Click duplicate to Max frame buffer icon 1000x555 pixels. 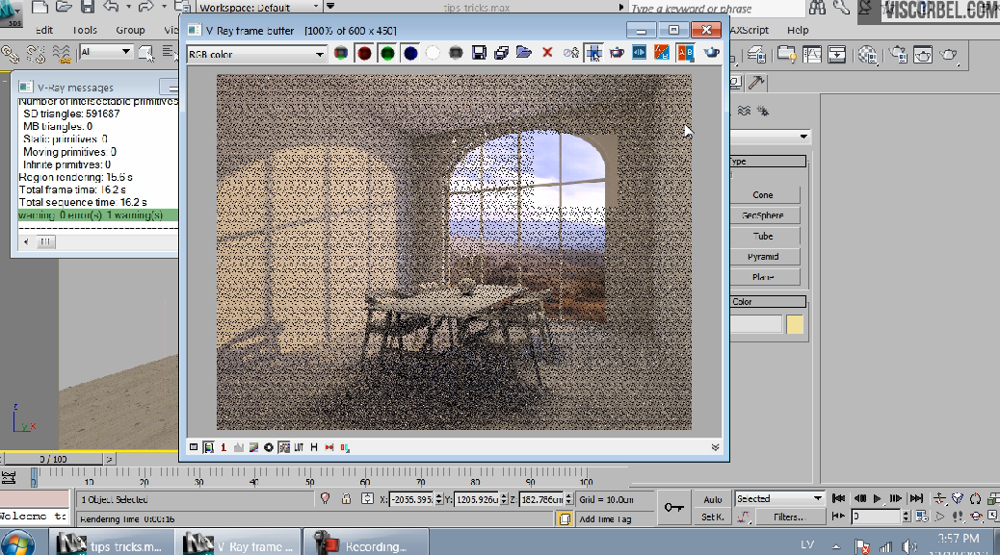pyautogui.click(x=570, y=54)
